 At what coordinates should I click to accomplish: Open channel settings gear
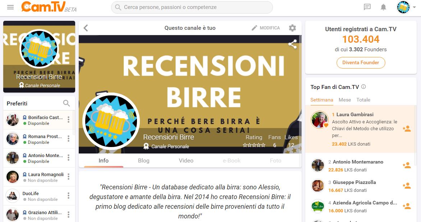(x=292, y=28)
